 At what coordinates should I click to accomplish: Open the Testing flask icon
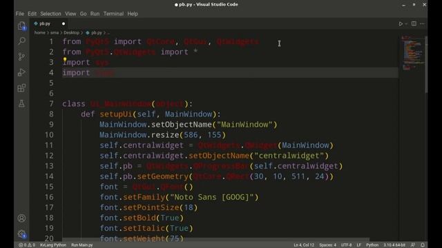point(21,104)
